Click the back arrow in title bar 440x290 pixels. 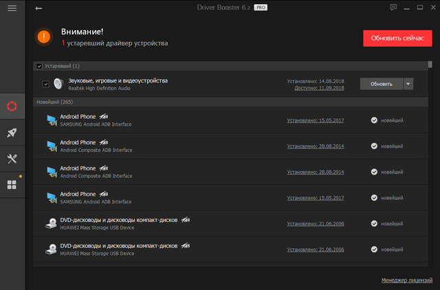point(38,8)
